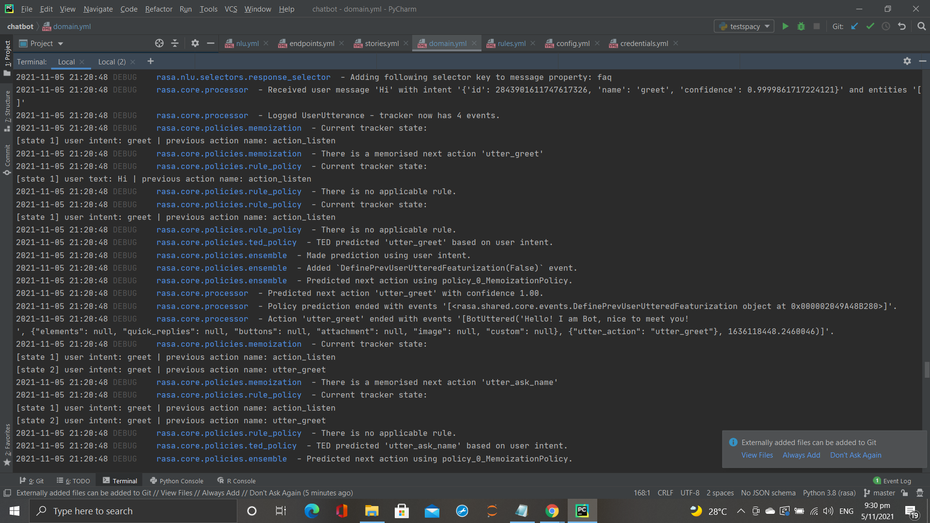Image resolution: width=930 pixels, height=523 pixels.
Task: Click Select Opened File target icon
Action: (x=159, y=43)
